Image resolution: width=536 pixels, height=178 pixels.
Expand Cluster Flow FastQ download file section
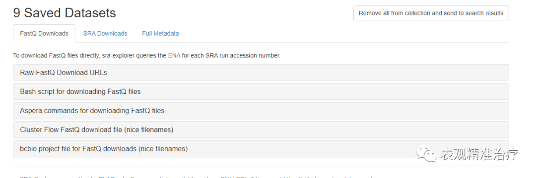tap(261, 130)
